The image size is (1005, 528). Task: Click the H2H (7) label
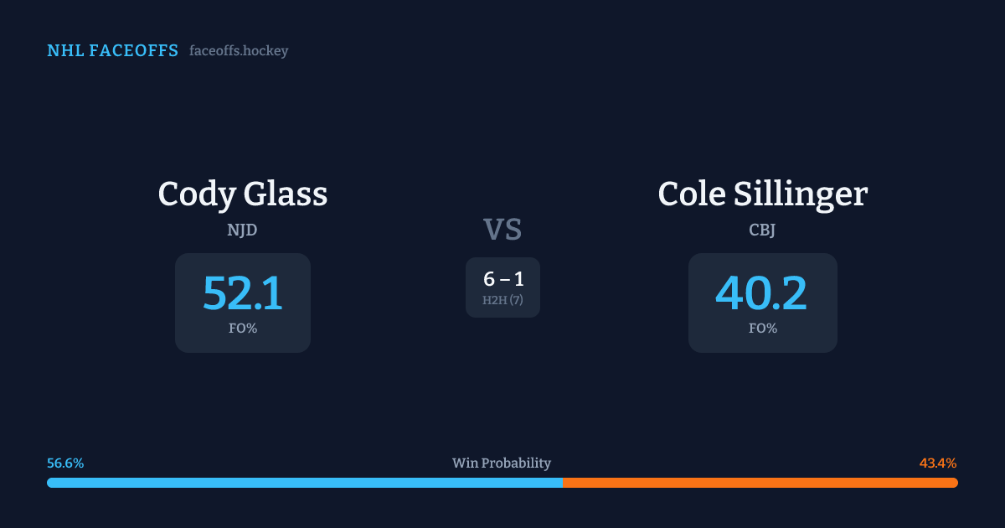[x=502, y=300]
